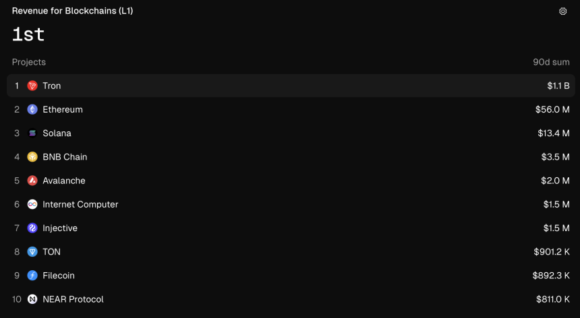Click the Injective logo icon

pyautogui.click(x=32, y=228)
